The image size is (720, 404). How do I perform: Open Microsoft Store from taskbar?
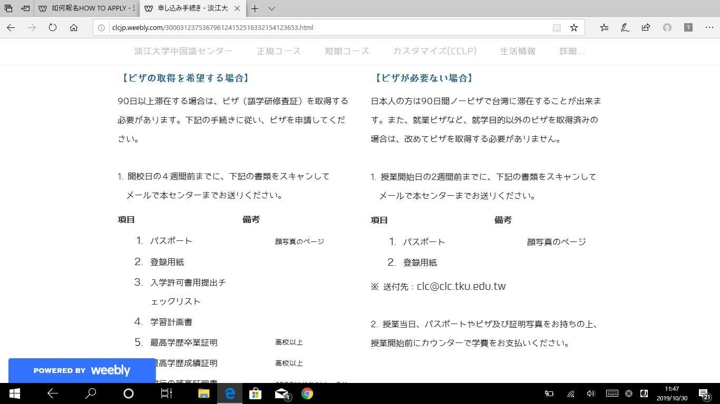tap(255, 393)
